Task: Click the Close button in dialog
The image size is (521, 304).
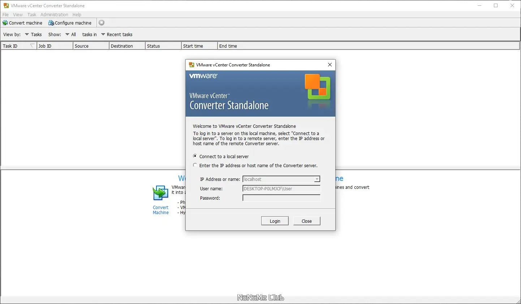Action: 307,221
